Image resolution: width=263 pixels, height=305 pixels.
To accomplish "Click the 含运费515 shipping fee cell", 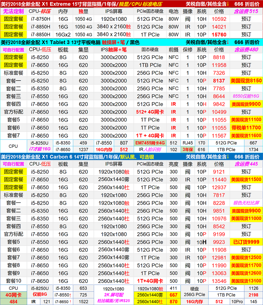I will (246, 11).
